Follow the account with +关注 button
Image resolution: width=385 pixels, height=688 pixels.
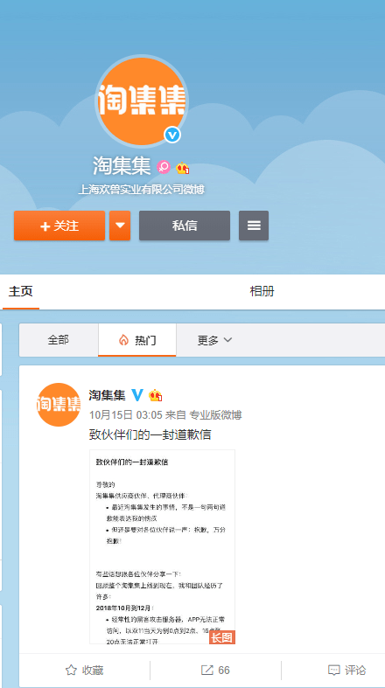click(59, 226)
